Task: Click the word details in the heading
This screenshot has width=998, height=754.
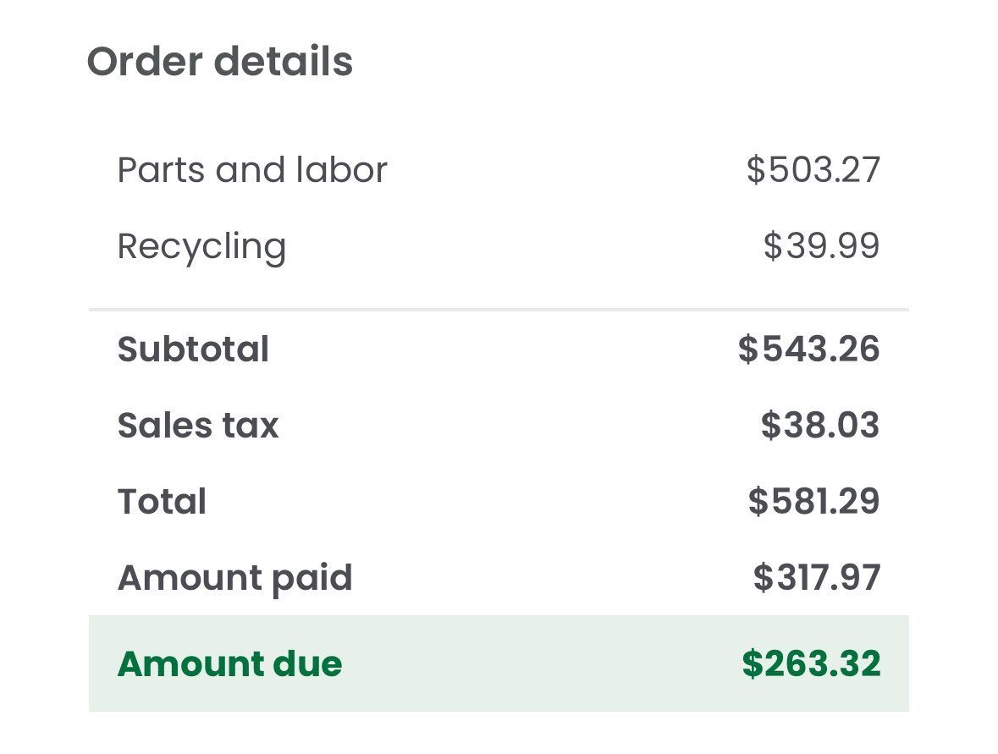Action: pyautogui.click(x=284, y=62)
